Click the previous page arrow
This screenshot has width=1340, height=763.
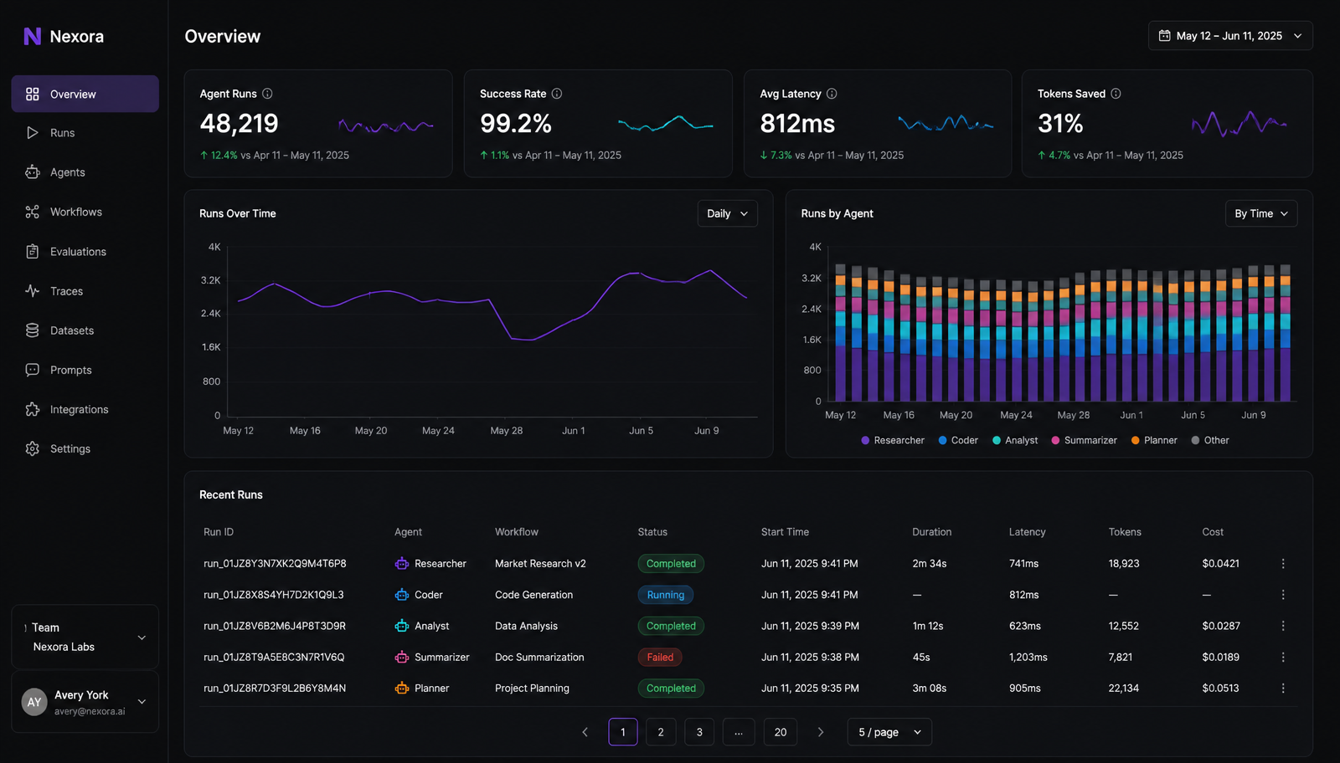(x=585, y=732)
